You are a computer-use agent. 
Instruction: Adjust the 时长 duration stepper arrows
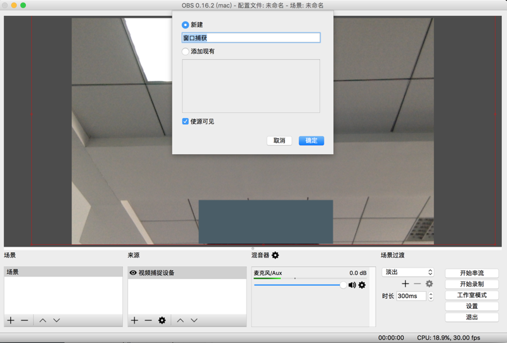pyautogui.click(x=431, y=296)
